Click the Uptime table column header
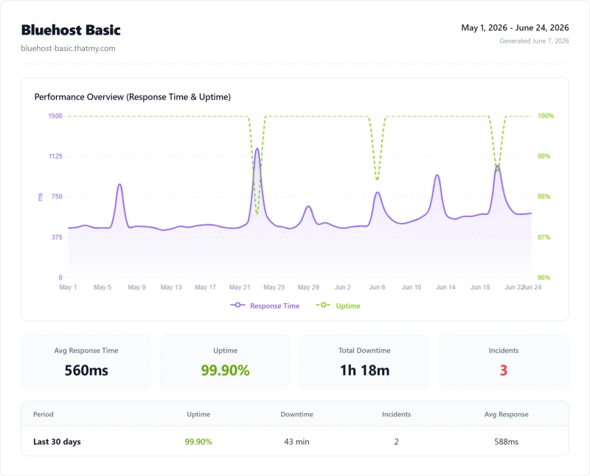The width and height of the screenshot is (590, 476). (x=198, y=414)
